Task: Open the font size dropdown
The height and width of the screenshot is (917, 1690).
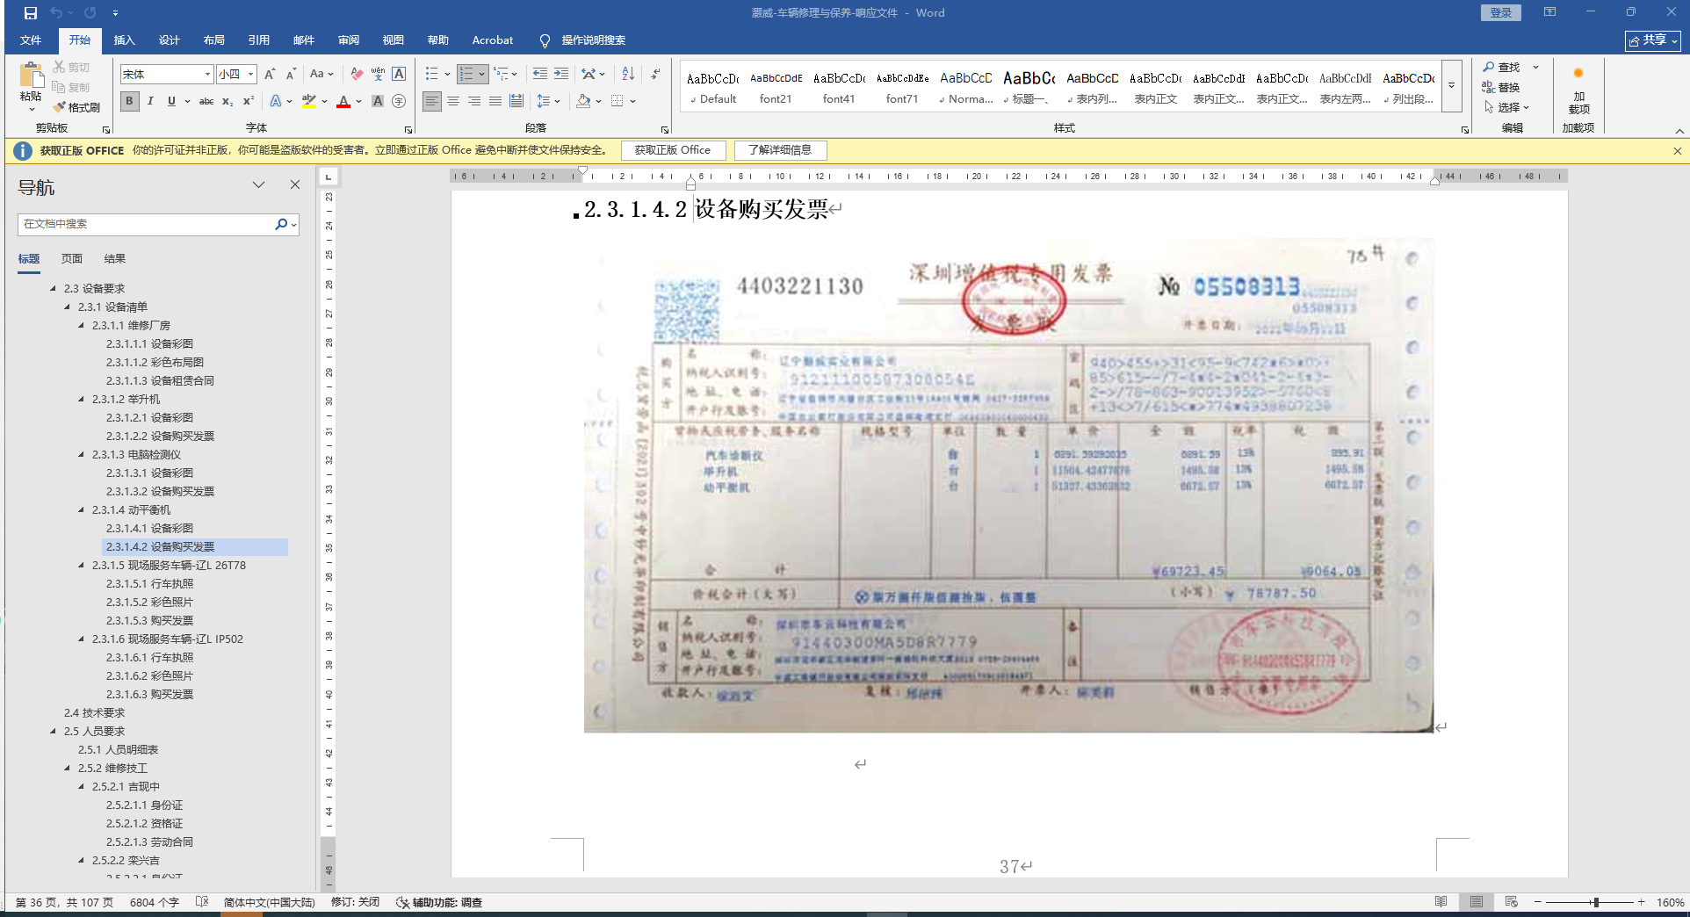Action: click(x=251, y=75)
